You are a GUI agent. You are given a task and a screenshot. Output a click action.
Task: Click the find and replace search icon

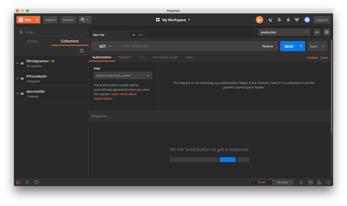tap(27, 183)
